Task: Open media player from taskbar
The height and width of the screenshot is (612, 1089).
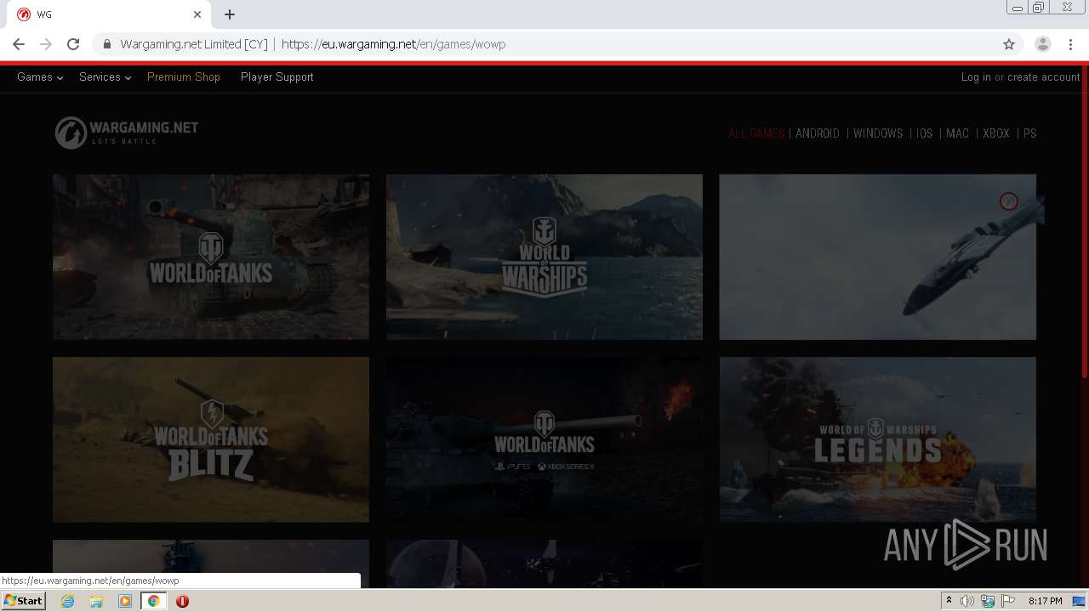Action: coord(125,601)
